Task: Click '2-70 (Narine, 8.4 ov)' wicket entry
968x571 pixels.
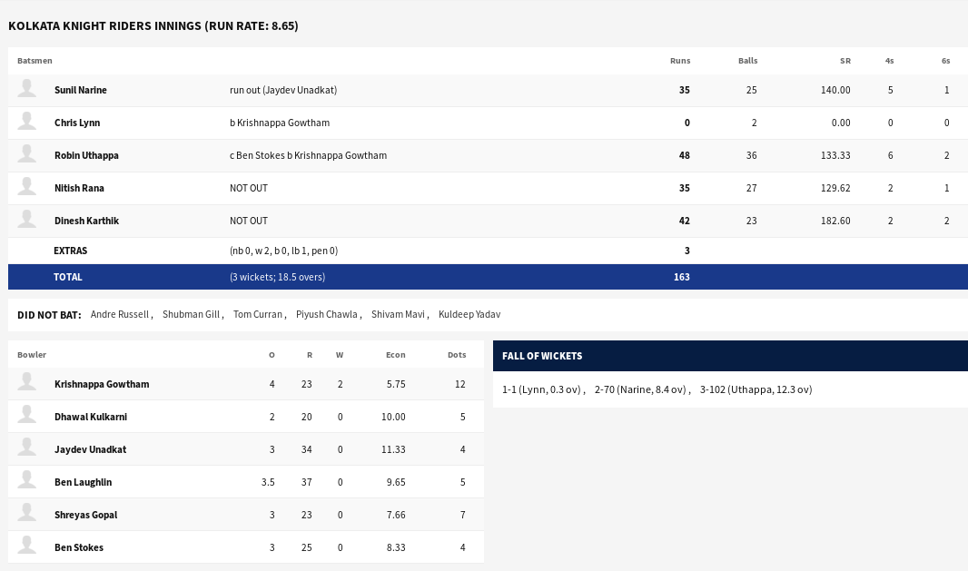Action: tap(640, 389)
